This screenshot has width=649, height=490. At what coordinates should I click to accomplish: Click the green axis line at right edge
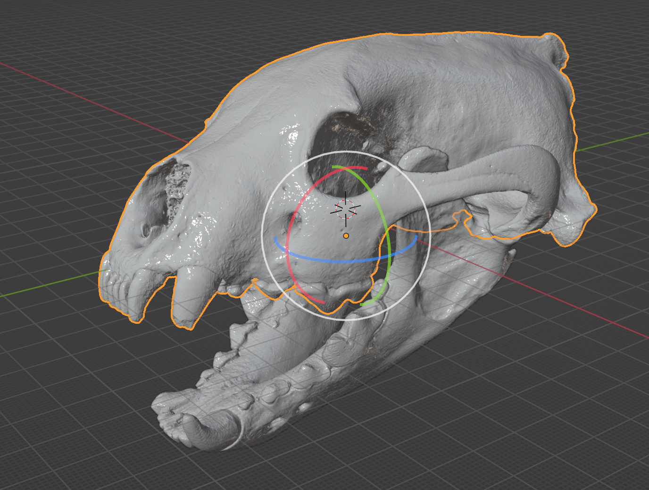pyautogui.click(x=623, y=139)
